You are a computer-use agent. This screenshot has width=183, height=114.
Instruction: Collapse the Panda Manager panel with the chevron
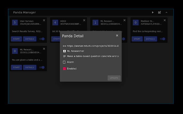[x=166, y=13]
